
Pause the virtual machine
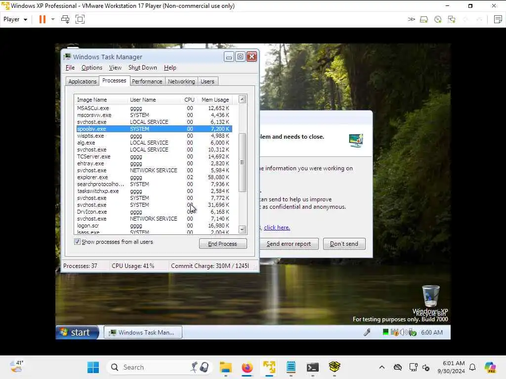pyautogui.click(x=42, y=19)
